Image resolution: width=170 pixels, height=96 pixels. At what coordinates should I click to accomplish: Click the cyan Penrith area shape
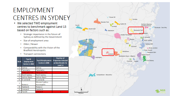(79, 27)
